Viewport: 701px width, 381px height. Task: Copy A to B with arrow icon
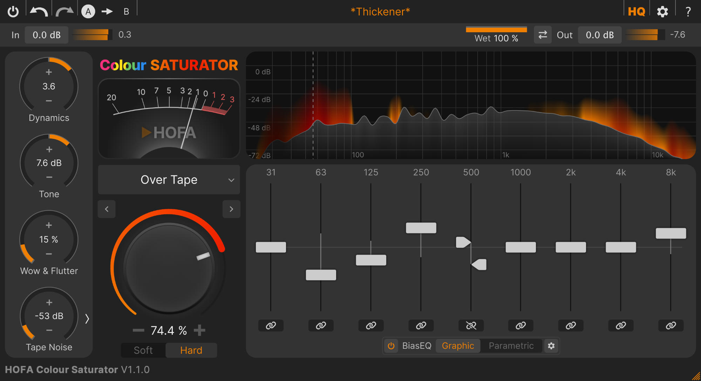click(x=107, y=12)
